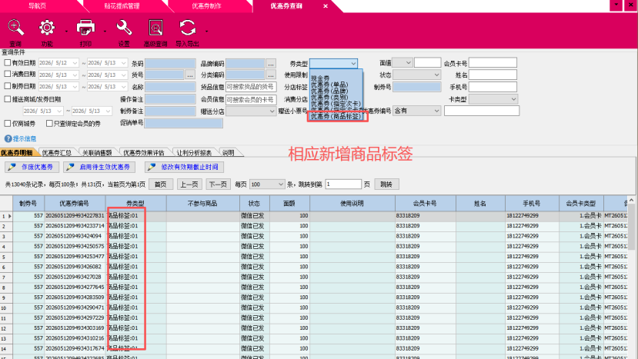Click the 跳转 jump button
This screenshot has height=359, width=638.
[x=386, y=184]
